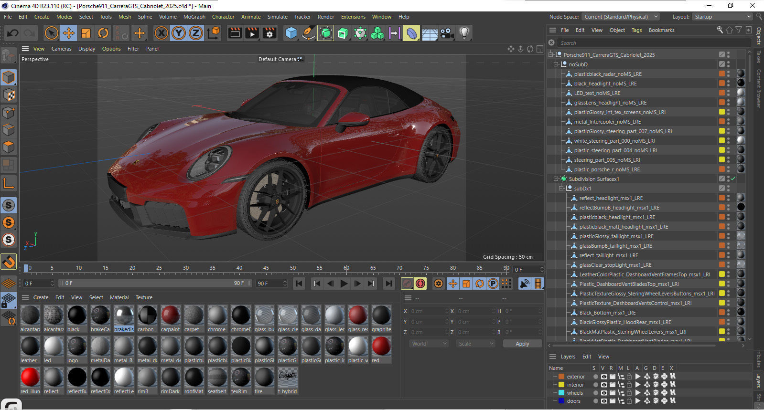Collapse the subDx1 group
764x410 pixels.
(x=561, y=189)
